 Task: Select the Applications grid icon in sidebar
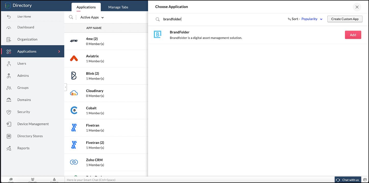(9, 52)
